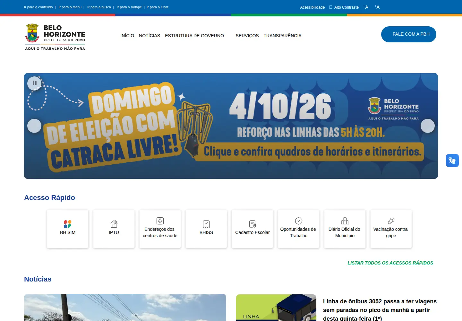The height and width of the screenshot is (321, 462).
Task: Click the Belo Horizonte Prefeitura logo
Action: 55,37
